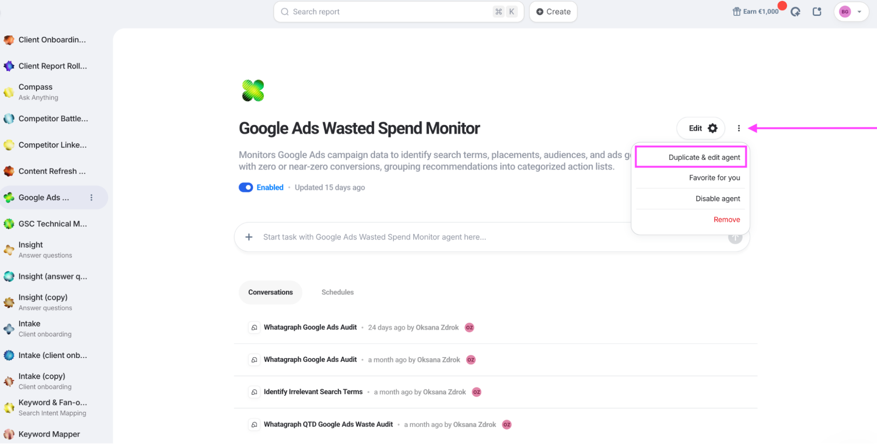The width and height of the screenshot is (877, 444).
Task: Click the Create button
Action: (553, 12)
